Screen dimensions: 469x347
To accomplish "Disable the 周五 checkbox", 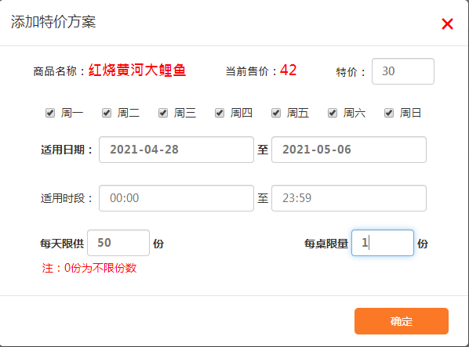I will click(276, 113).
